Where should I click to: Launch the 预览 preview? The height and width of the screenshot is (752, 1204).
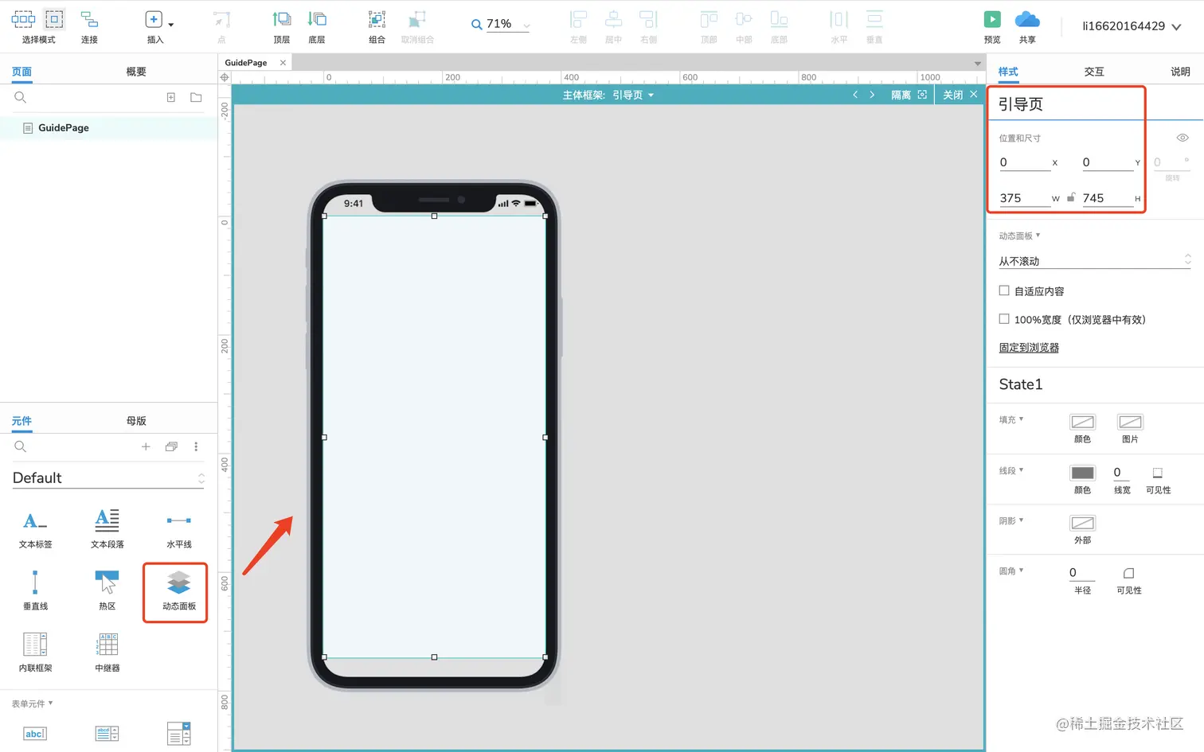[x=992, y=26]
